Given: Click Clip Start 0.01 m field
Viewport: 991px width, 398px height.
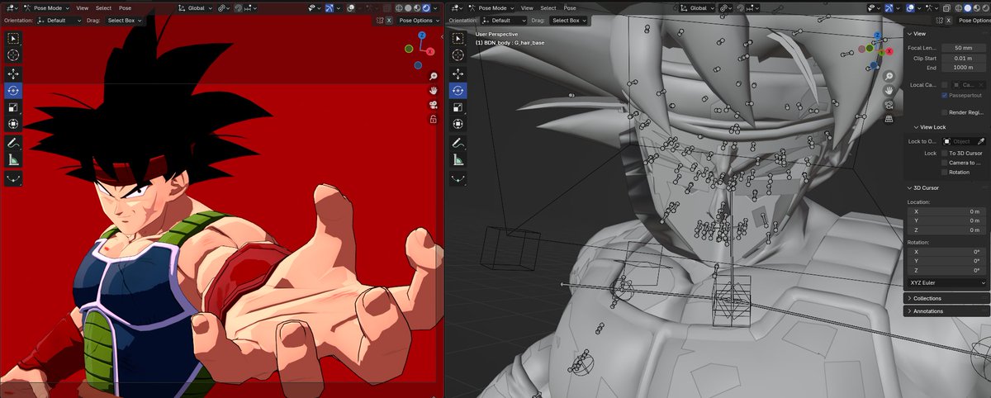Looking at the screenshot, I should [x=964, y=58].
